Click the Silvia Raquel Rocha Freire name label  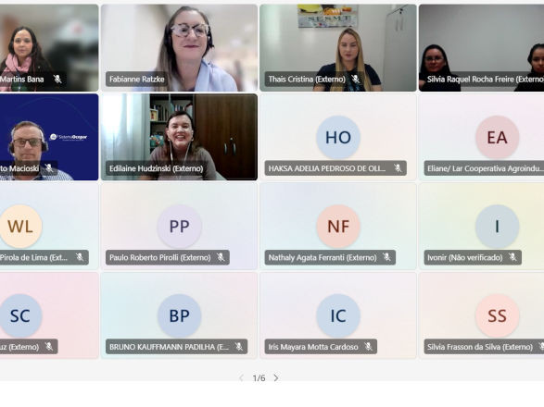[x=485, y=80]
